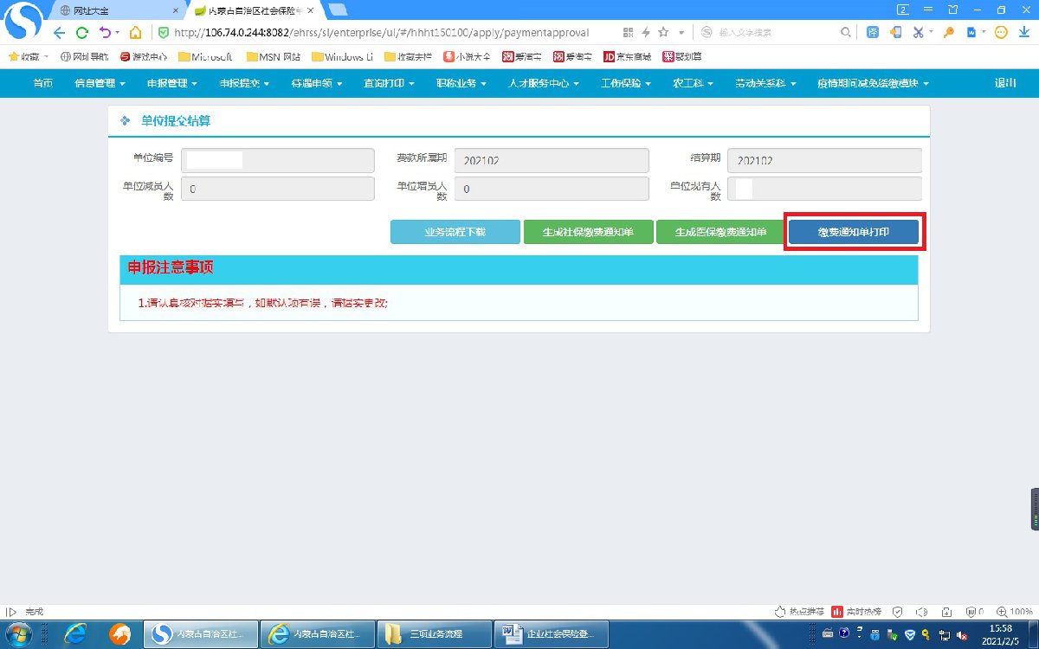The width and height of the screenshot is (1039, 649).
Task: Reload the page with the refresh icon
Action: pos(81,33)
